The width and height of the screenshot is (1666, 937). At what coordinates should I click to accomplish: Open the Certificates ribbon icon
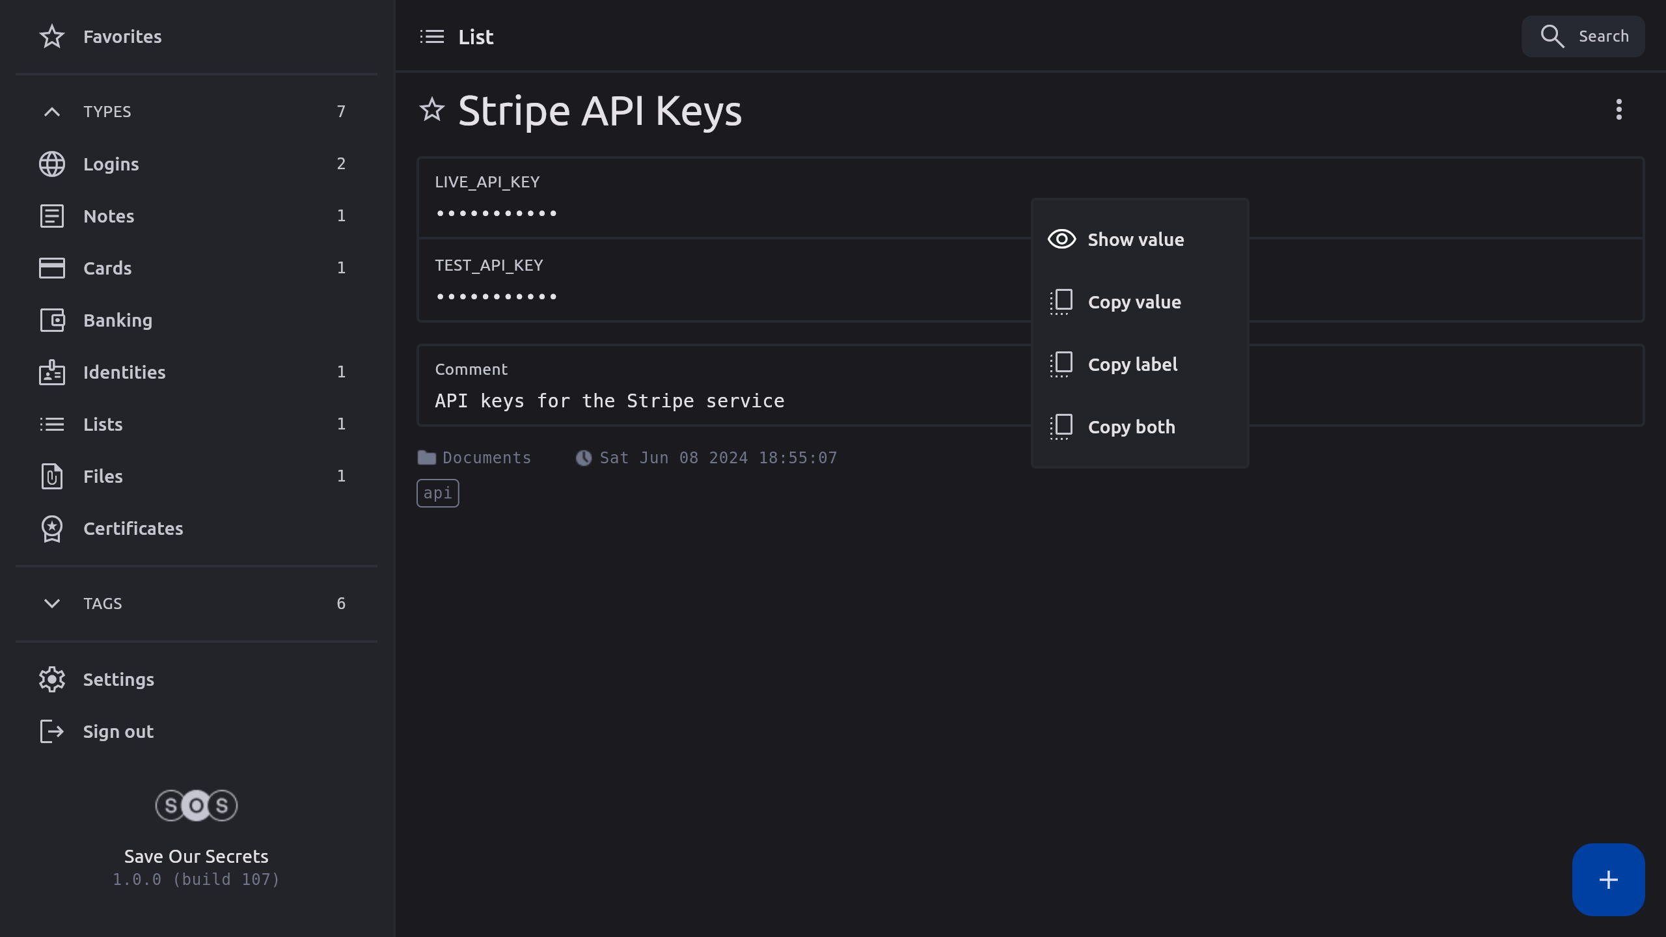(52, 528)
